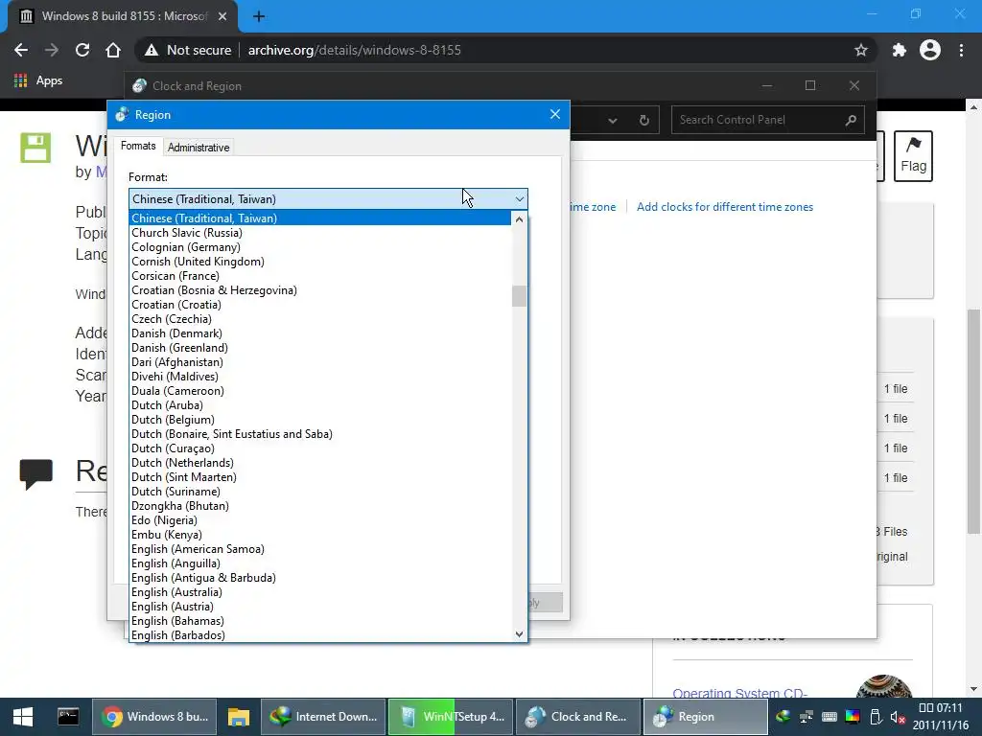Image resolution: width=982 pixels, height=736 pixels.
Task: Click the Control Panel search magnifier icon
Action: pos(851,120)
